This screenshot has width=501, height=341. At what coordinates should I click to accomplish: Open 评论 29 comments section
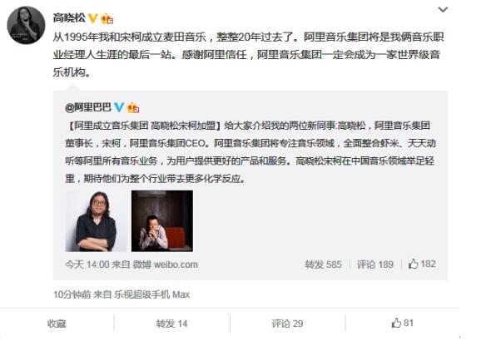287,324
